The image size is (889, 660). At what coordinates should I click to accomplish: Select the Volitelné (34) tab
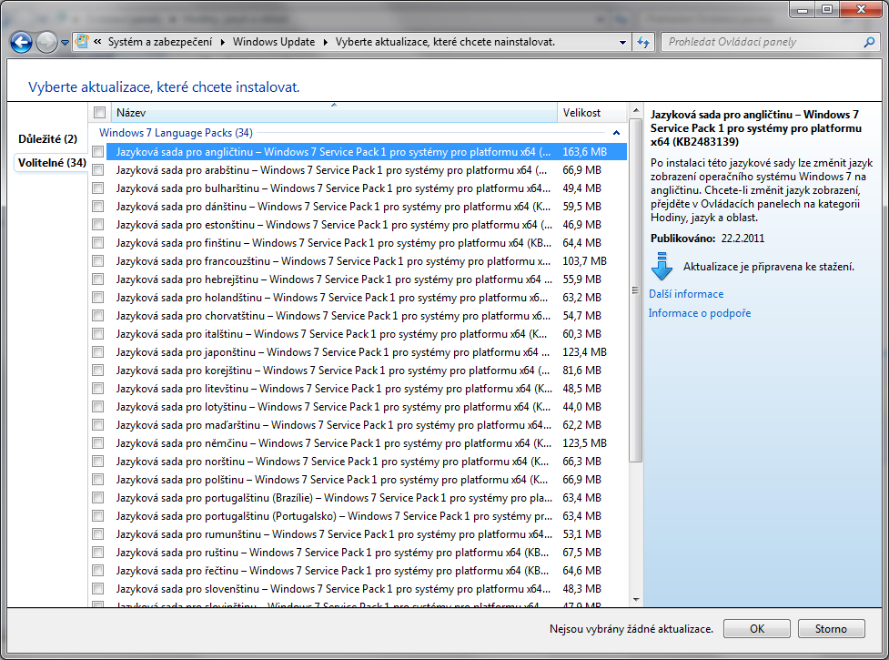click(52, 163)
